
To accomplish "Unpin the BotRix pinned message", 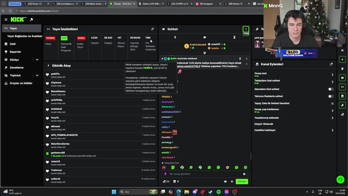I will [240, 59].
